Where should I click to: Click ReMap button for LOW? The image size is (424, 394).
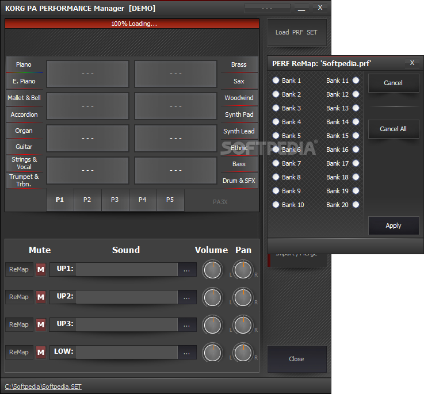pos(19,352)
